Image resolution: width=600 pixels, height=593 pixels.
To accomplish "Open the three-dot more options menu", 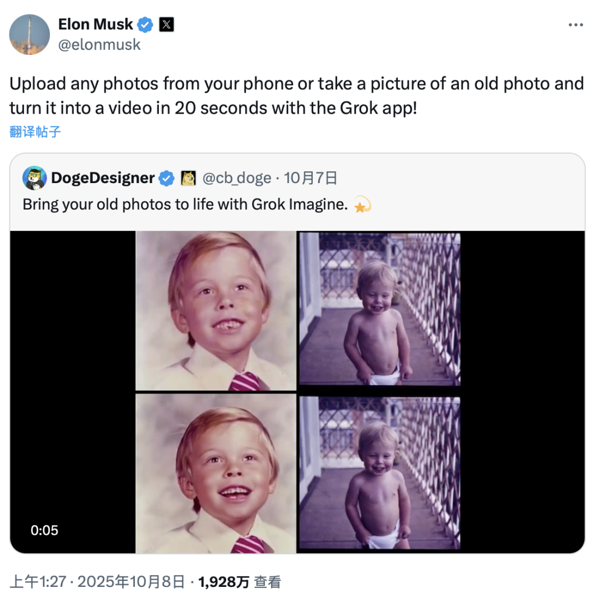I will [575, 25].
